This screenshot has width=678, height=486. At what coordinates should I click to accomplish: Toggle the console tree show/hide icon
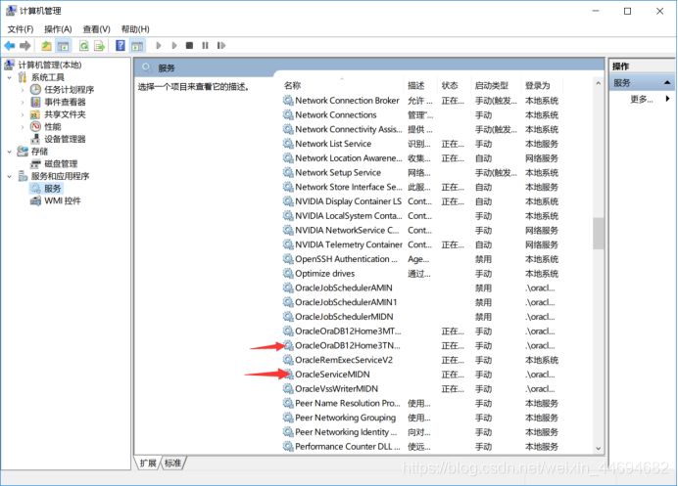coord(63,45)
